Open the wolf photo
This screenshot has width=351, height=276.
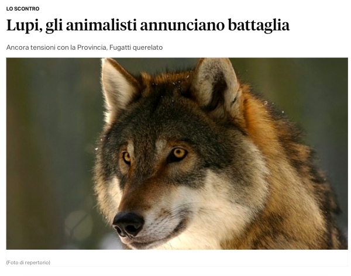click(177, 154)
